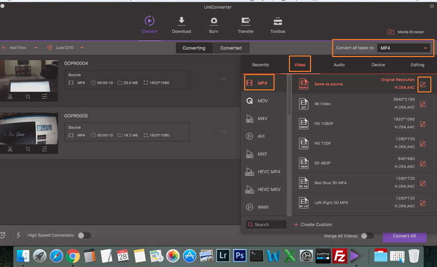437x267 pixels.
Task: Select the Video format tab
Action: pos(300,65)
